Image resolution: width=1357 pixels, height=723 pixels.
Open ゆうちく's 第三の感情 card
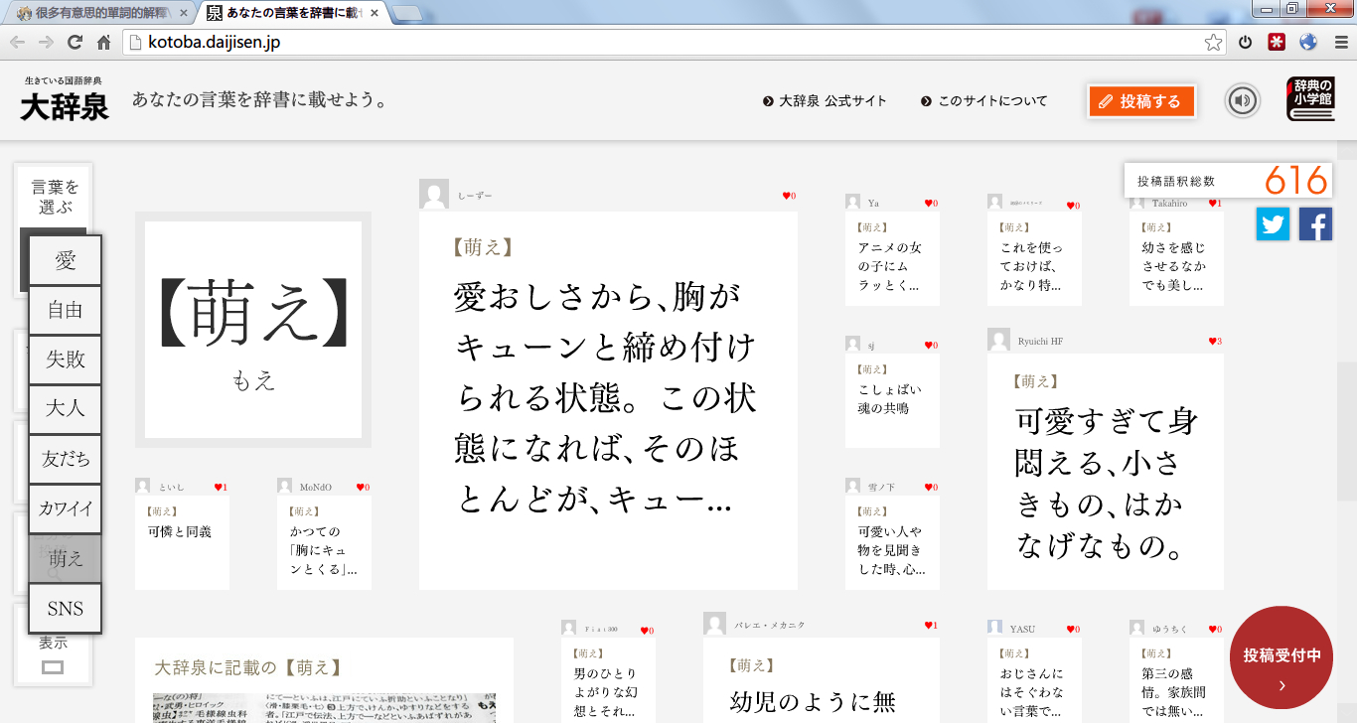(1176, 680)
